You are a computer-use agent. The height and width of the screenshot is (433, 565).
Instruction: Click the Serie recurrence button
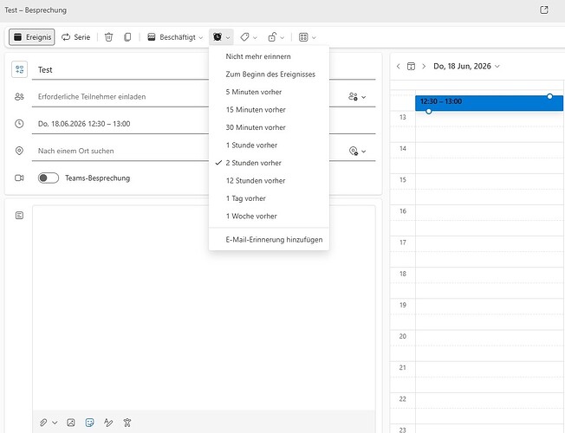click(x=75, y=37)
